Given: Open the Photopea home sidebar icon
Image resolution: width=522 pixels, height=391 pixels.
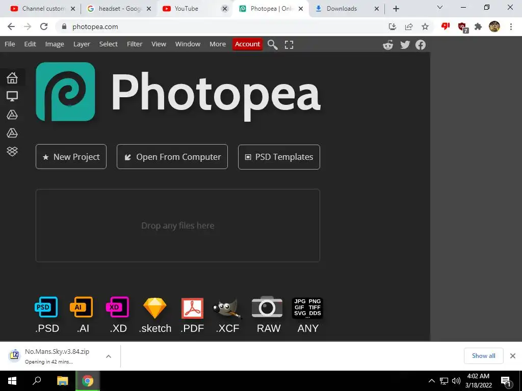Looking at the screenshot, I should coord(12,78).
